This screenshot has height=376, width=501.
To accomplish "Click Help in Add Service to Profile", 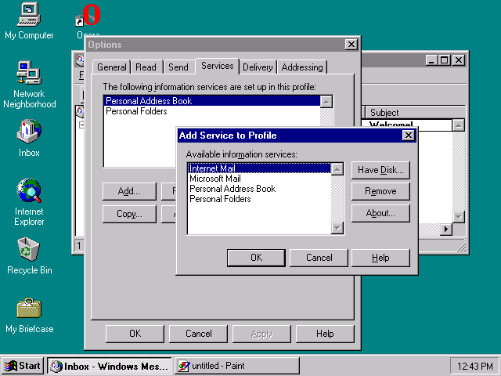I will 380,258.
